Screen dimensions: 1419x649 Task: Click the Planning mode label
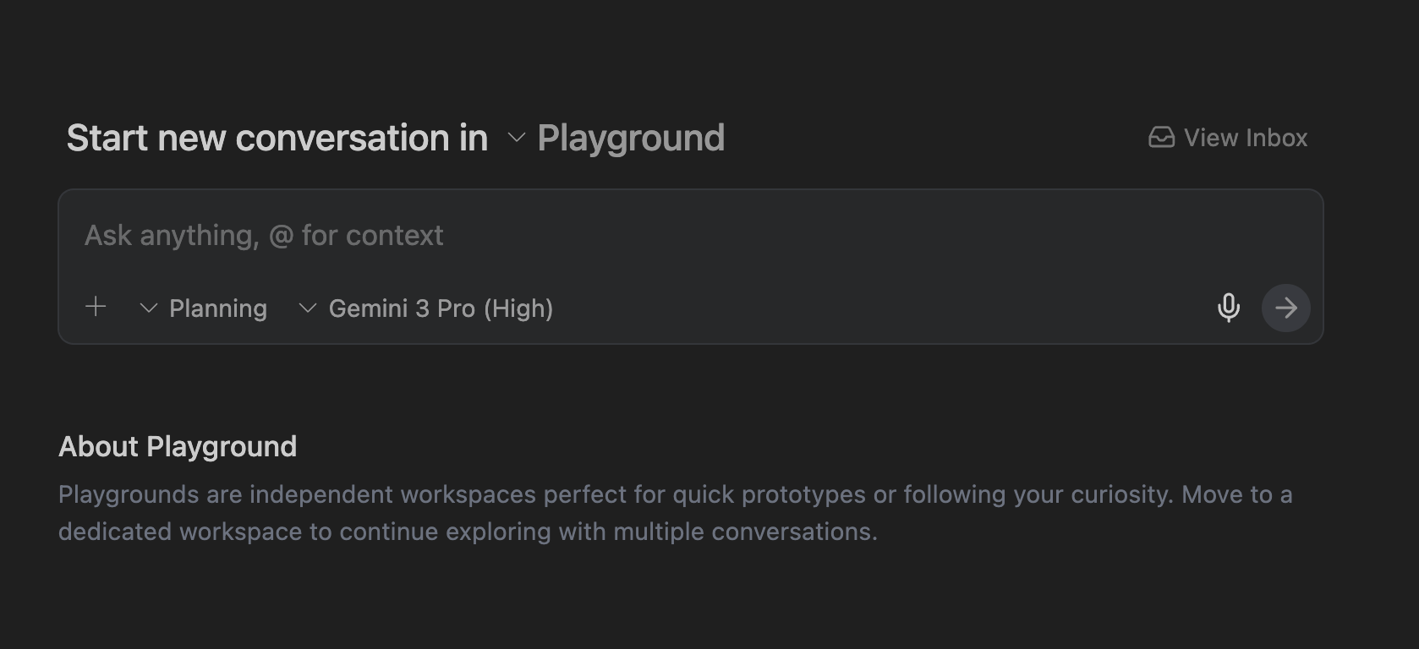(x=218, y=308)
